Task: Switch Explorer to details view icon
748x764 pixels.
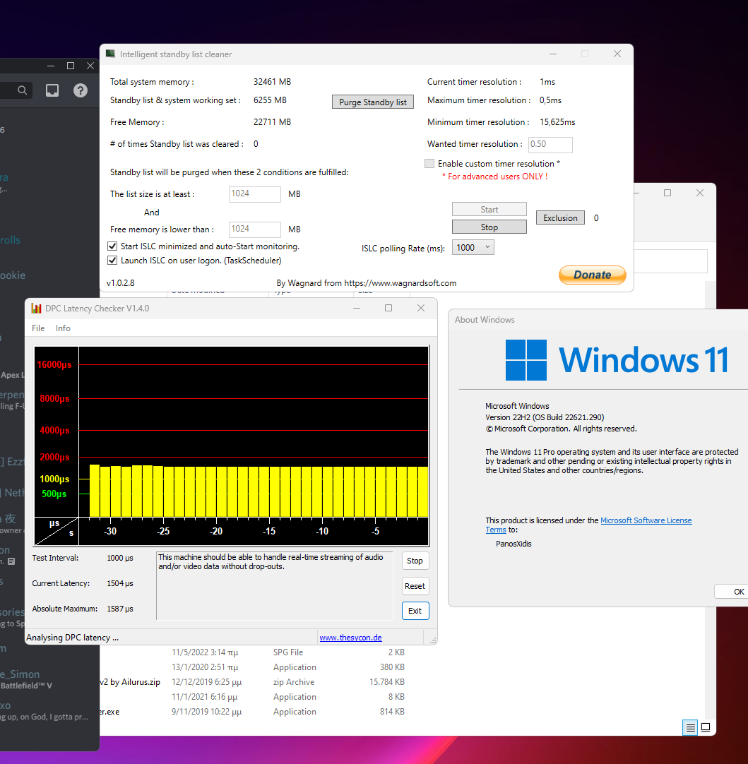Action: (x=690, y=727)
